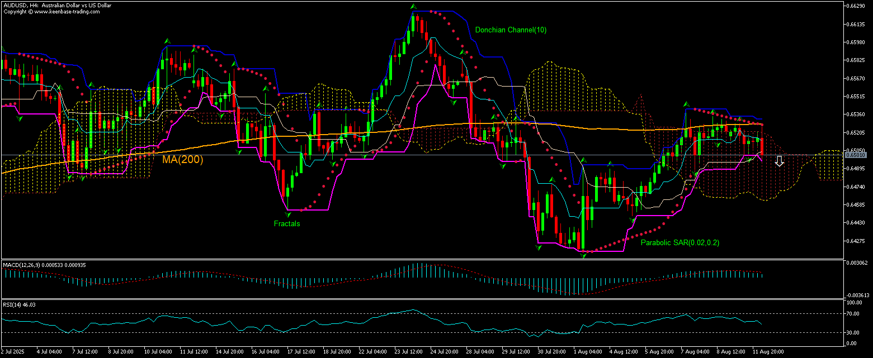Select the Donchian Channel(10) label

pyautogui.click(x=511, y=30)
